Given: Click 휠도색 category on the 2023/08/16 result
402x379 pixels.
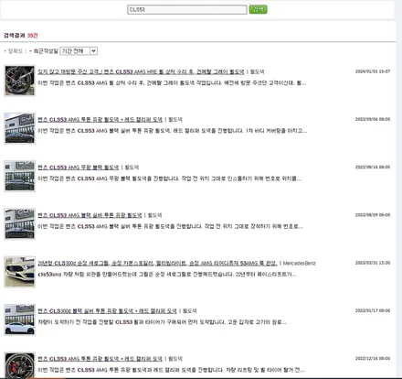Looking at the screenshot, I should [132, 168].
